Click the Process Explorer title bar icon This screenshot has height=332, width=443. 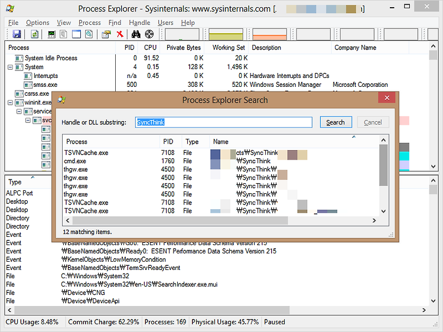click(10, 8)
